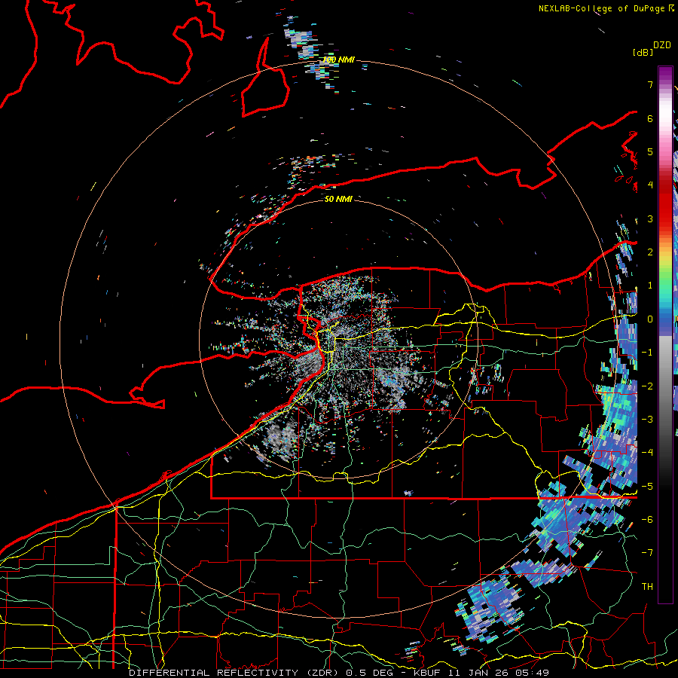Image resolution: width=678 pixels, height=678 pixels.
Task: Click the 1 value on the color scale
Action: click(650, 286)
